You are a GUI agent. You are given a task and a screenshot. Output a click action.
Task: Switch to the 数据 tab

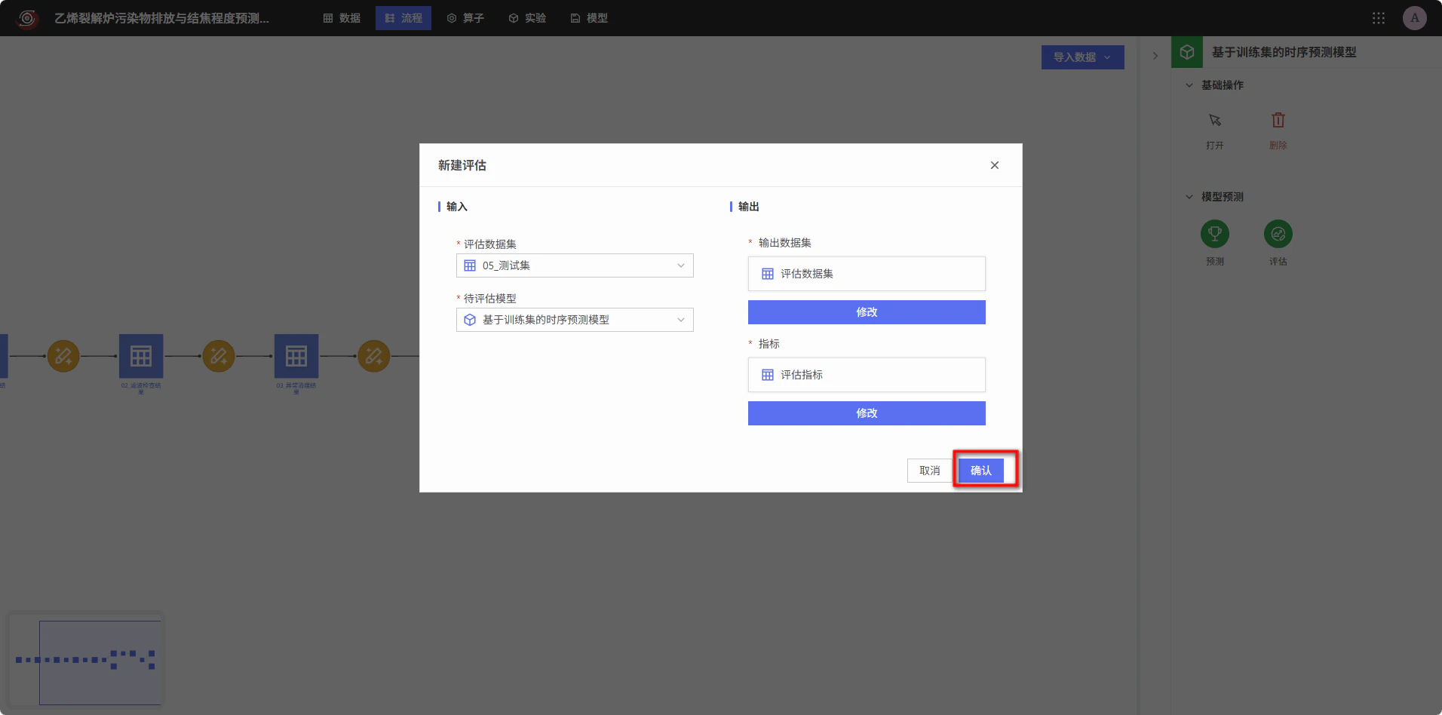point(342,18)
